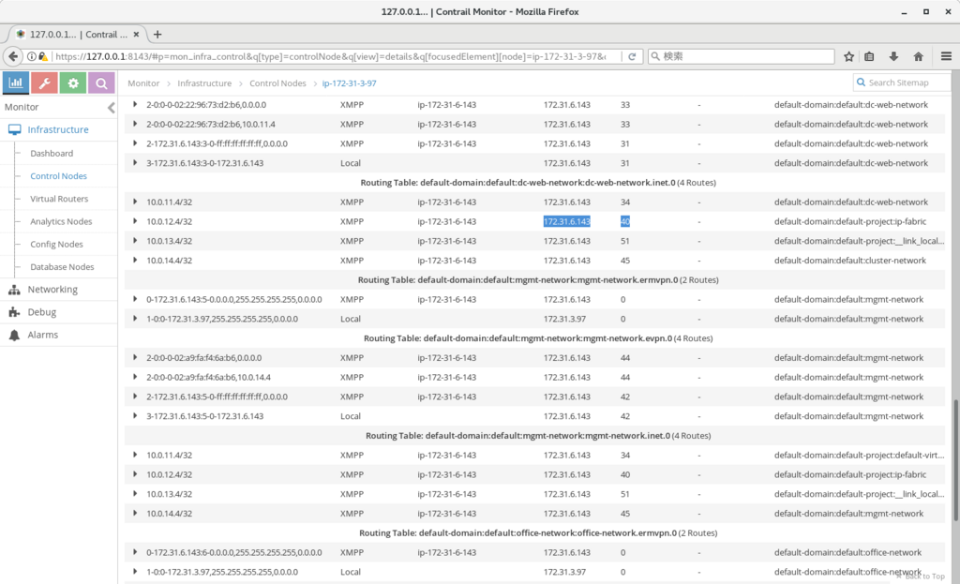Select Dashboard in Infrastructure menu
The height and width of the screenshot is (584, 960).
point(52,154)
